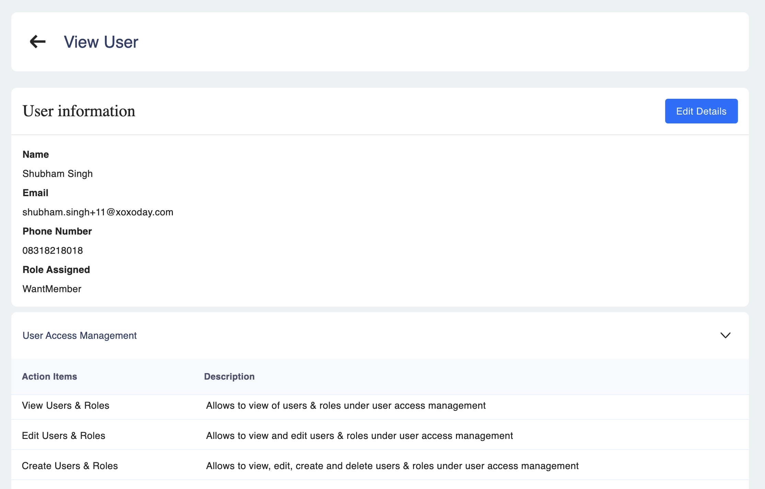Click the phone number 08318218018

(x=52, y=250)
